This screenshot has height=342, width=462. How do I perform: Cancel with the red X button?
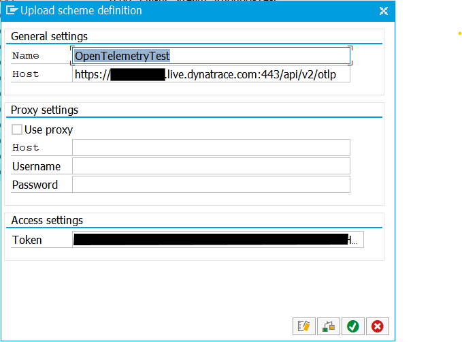[377, 326]
